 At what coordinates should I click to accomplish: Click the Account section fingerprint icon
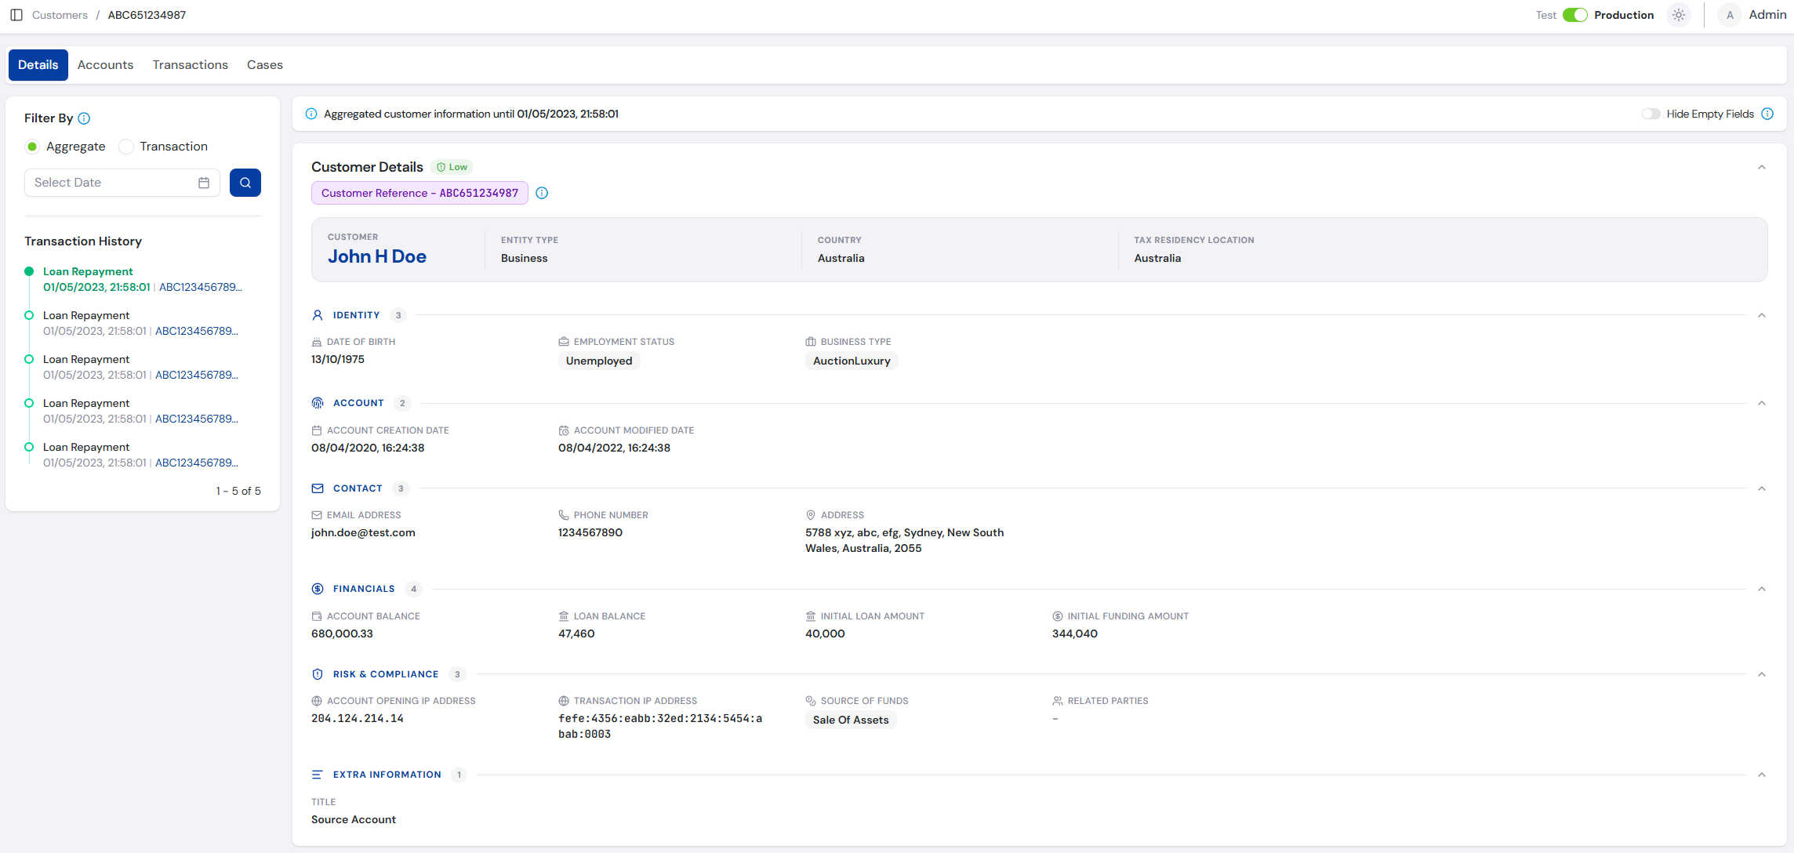(318, 403)
